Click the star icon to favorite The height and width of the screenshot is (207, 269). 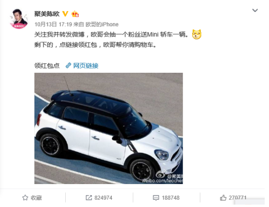[x=25, y=198]
